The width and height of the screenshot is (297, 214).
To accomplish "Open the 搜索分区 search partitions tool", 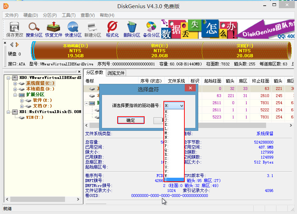I will 34,30.
